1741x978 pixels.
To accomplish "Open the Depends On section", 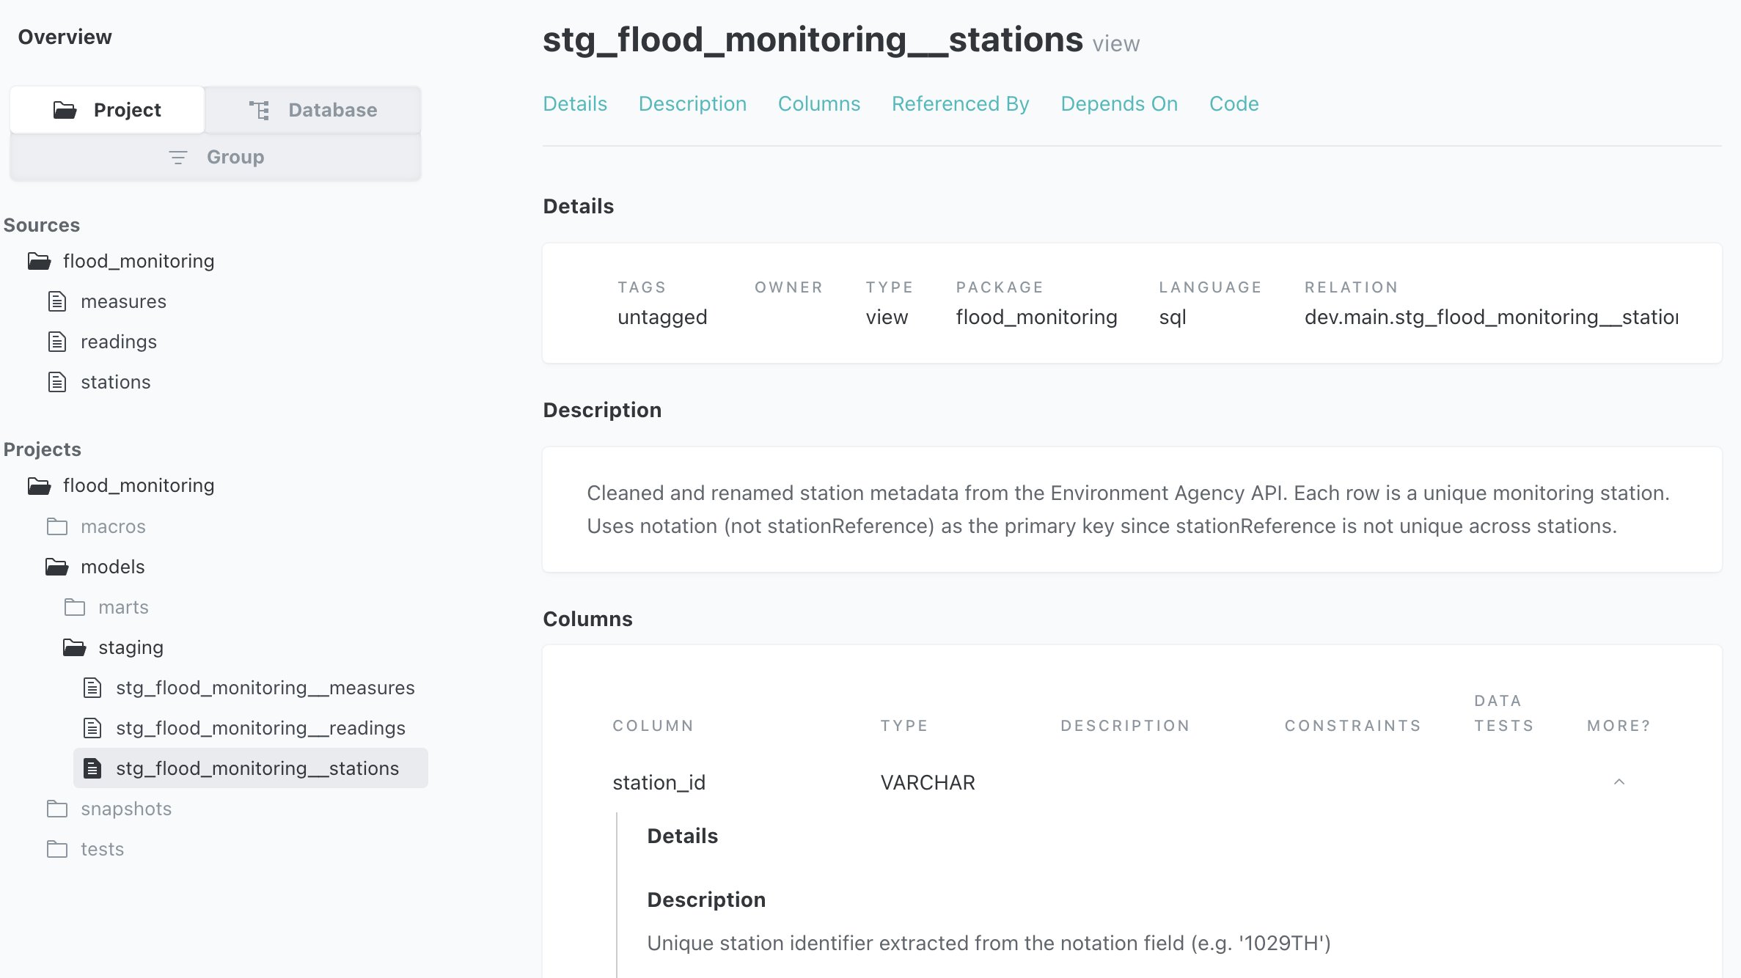I will point(1118,103).
